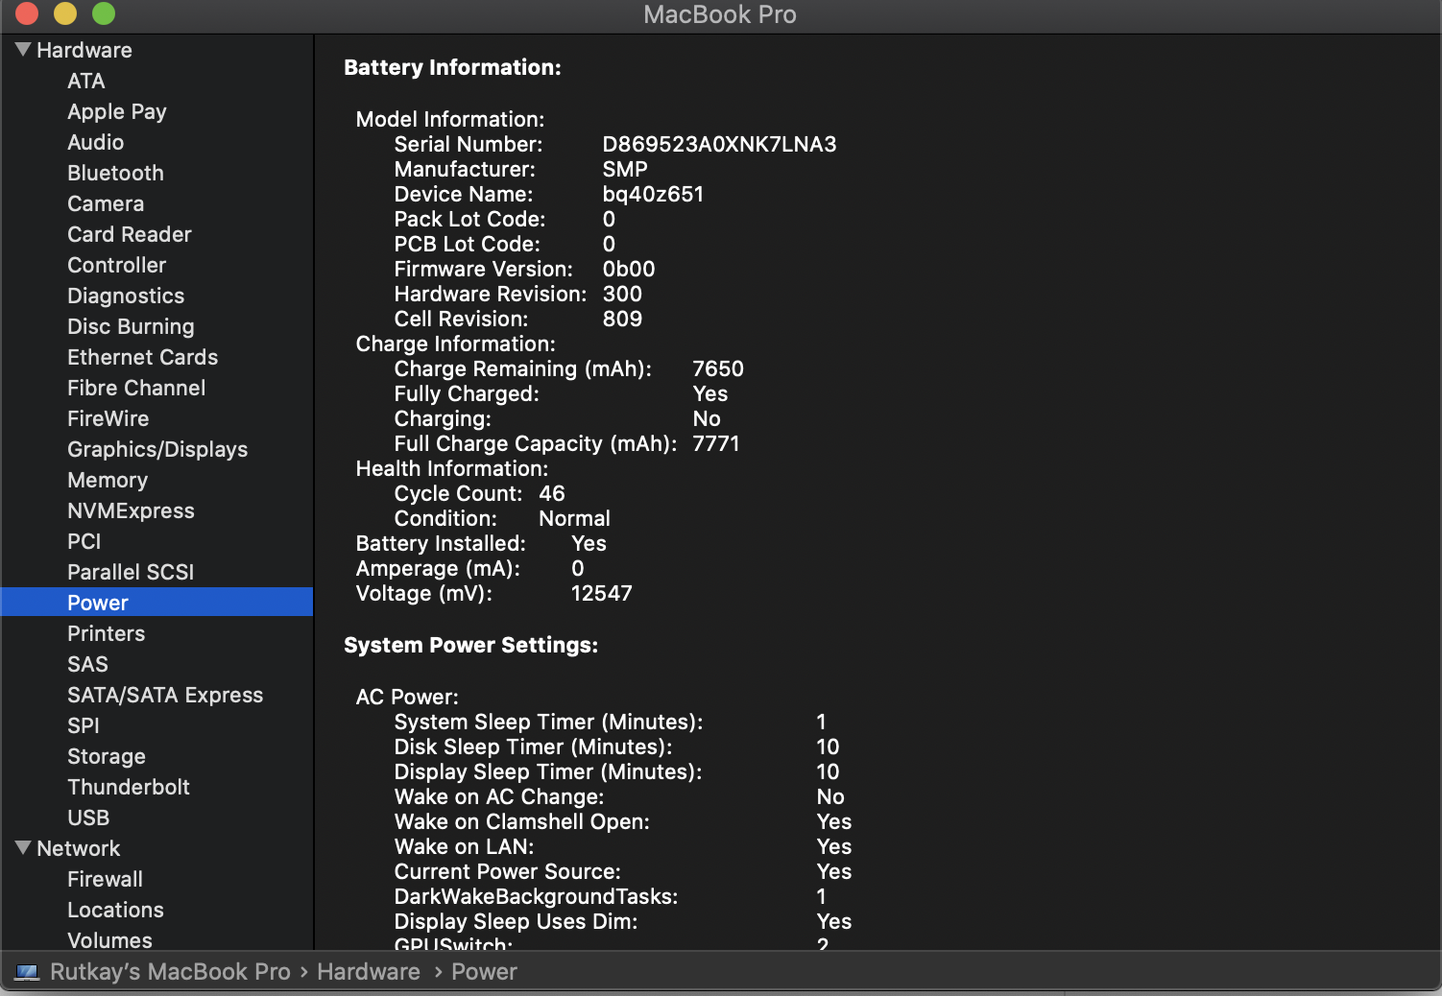1442x996 pixels.
Task: Open Locations under Network
Action: coord(116,910)
